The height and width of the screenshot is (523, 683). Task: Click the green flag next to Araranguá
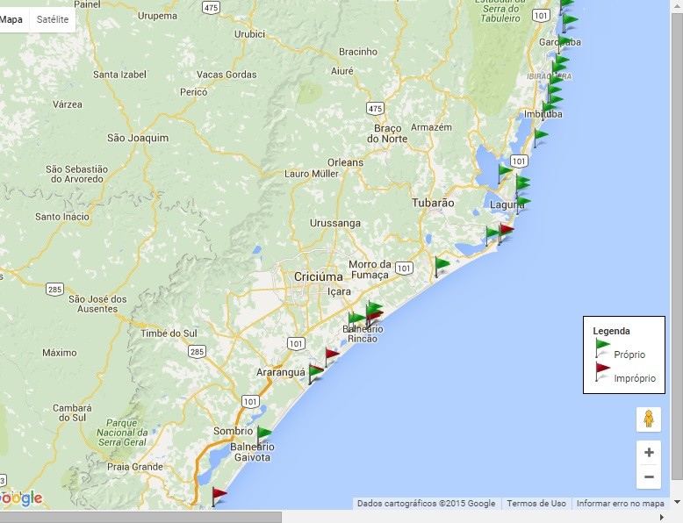tap(315, 375)
